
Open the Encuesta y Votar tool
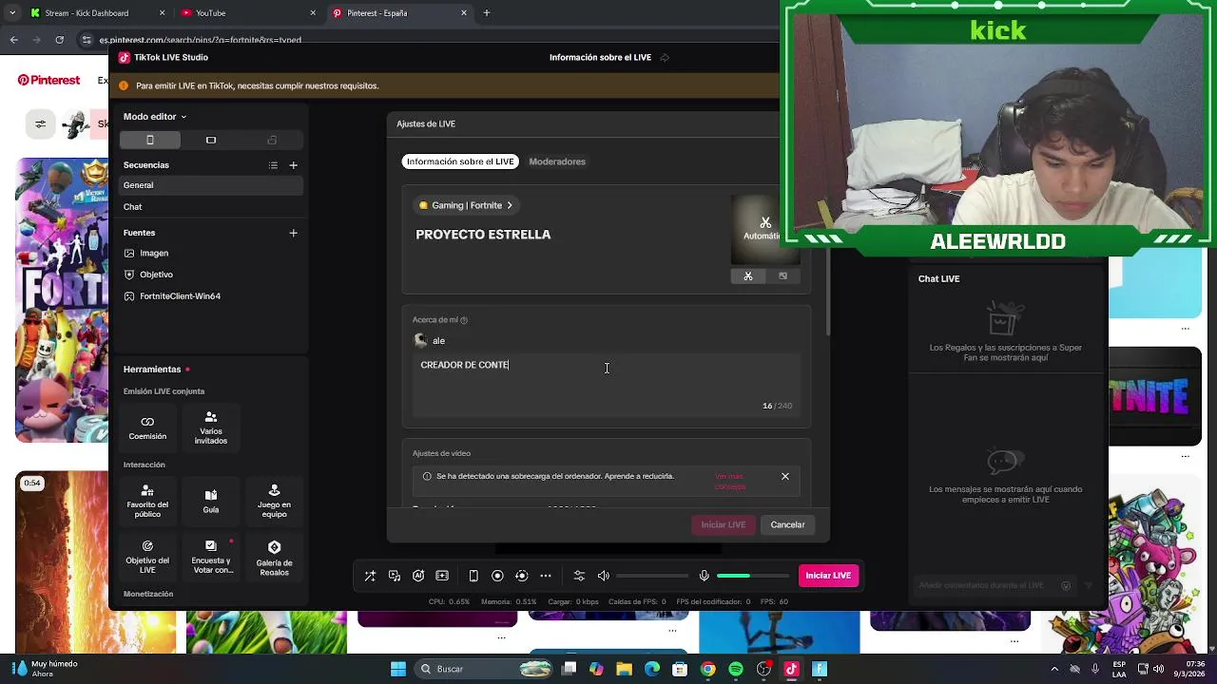pyautogui.click(x=211, y=557)
